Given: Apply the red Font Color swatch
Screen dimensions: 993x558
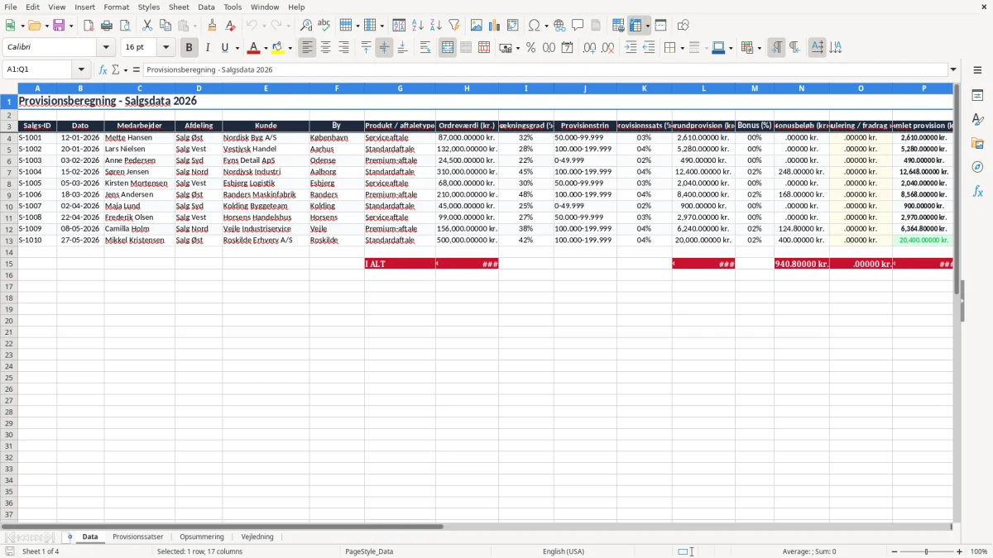Looking at the screenshot, I should click(254, 48).
